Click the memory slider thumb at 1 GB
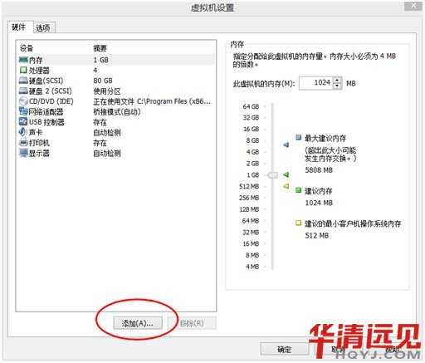The height and width of the screenshot is (363, 425). (272, 175)
